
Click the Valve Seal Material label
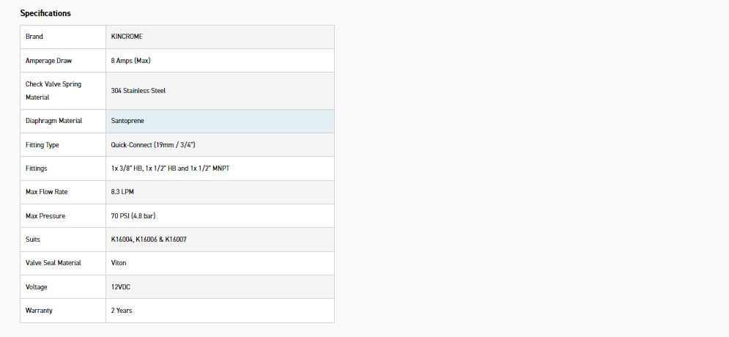(53, 263)
